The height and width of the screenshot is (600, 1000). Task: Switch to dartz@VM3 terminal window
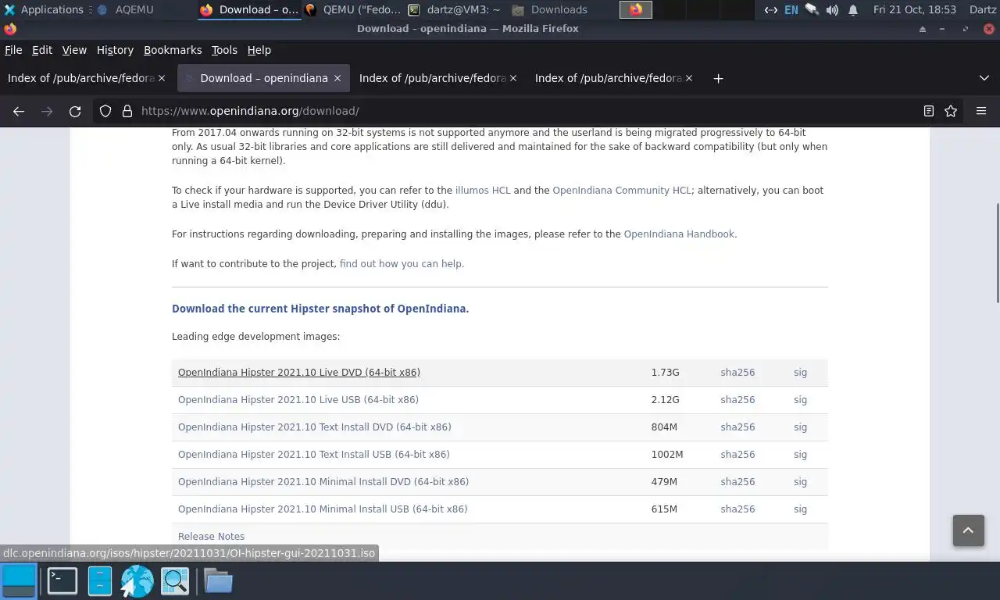(455, 9)
